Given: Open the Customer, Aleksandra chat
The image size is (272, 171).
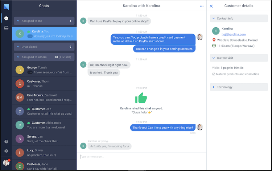Looking at the screenshot, I should pos(44,125).
